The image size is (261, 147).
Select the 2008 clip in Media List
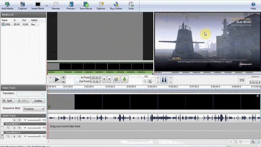coord(20,24)
